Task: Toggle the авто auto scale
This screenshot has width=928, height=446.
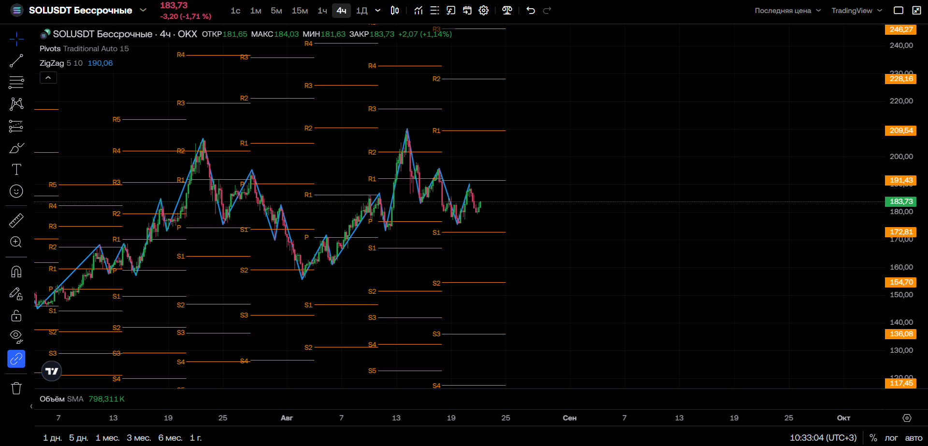Action: pos(913,438)
